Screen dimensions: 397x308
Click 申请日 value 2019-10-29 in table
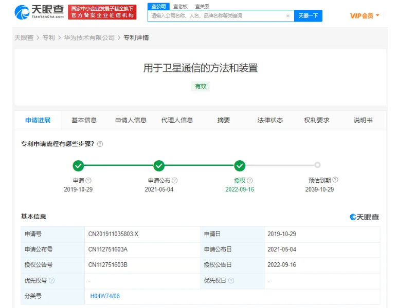point(282,234)
